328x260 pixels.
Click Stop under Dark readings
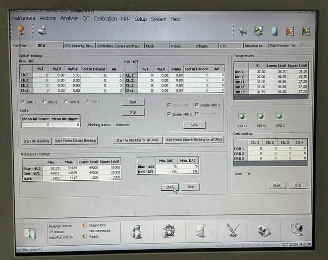point(298,185)
